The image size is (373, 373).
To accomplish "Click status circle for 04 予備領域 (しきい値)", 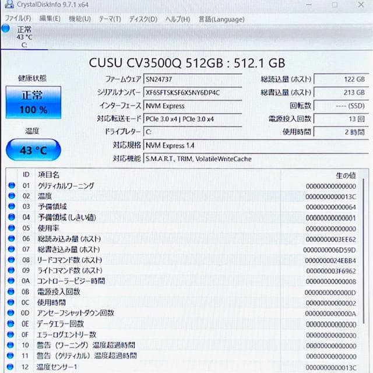I will pos(12,217).
